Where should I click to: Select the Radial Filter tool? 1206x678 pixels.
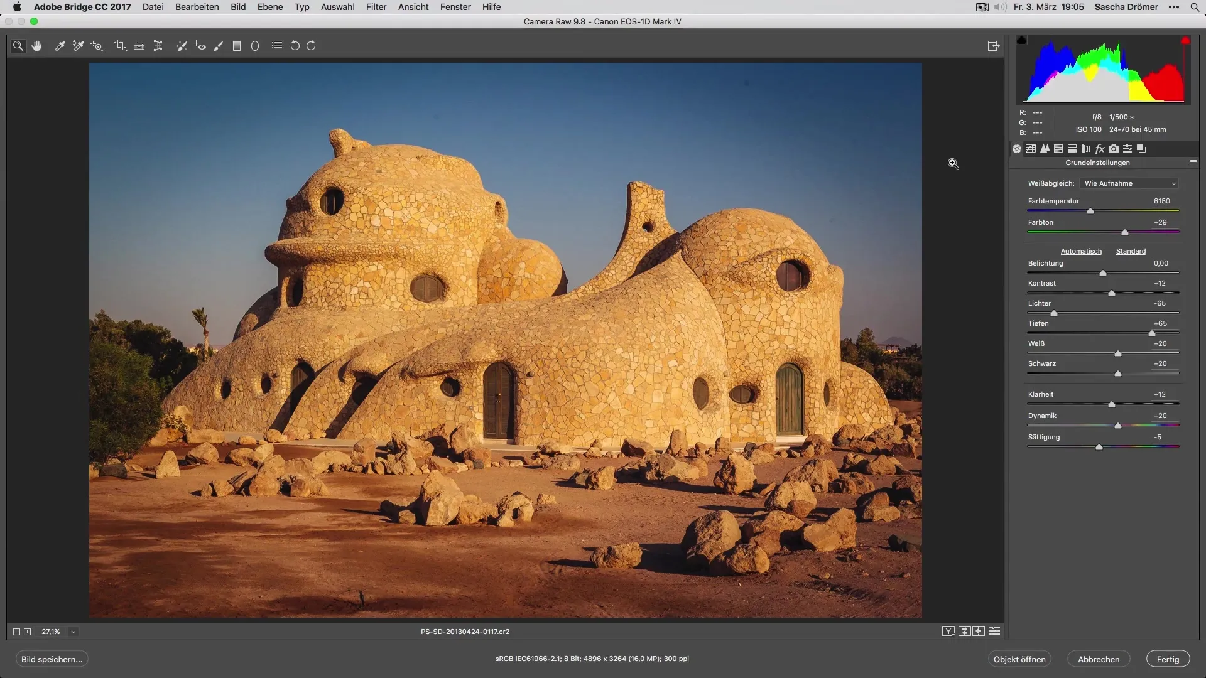click(x=255, y=46)
